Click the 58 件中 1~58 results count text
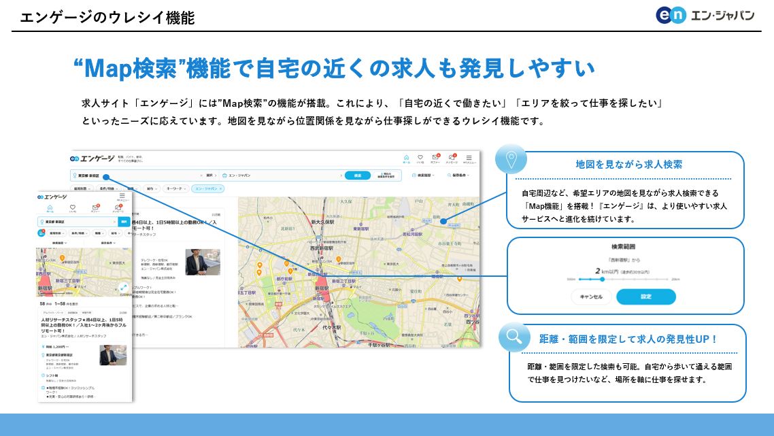The image size is (774, 436). click(x=58, y=303)
